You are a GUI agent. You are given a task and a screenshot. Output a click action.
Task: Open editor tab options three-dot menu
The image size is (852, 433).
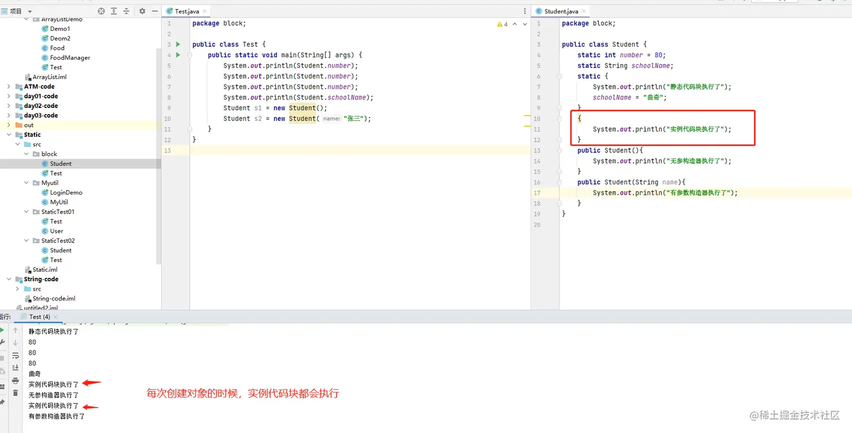click(525, 11)
